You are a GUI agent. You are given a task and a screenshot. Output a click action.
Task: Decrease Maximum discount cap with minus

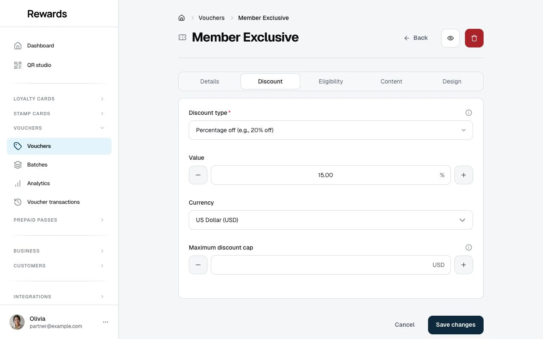pos(198,265)
